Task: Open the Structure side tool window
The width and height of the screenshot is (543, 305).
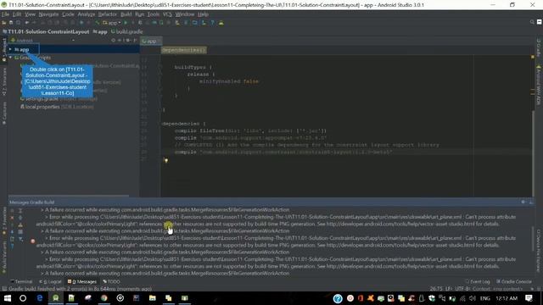Action: pyautogui.click(x=4, y=81)
